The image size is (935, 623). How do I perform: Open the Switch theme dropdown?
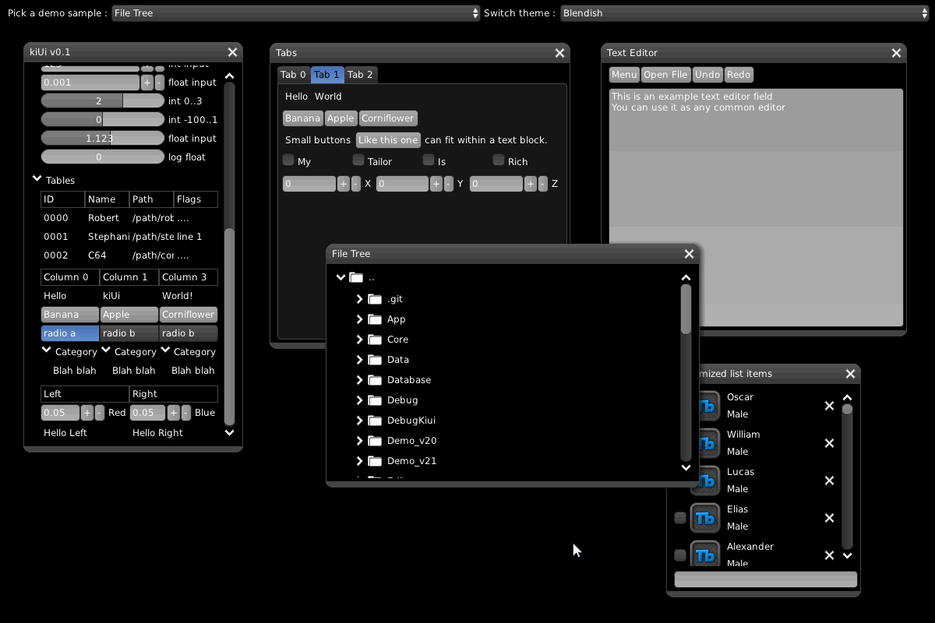[744, 13]
